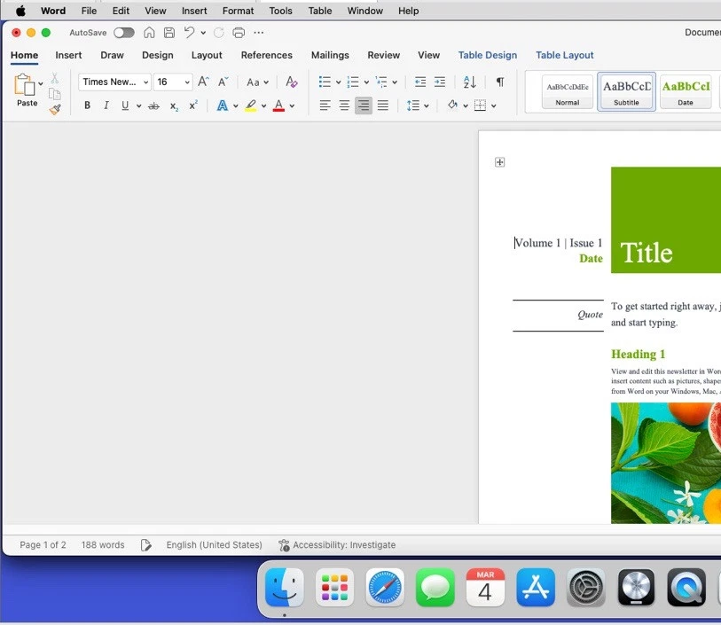Open the Sort tool
721x625 pixels.
pos(469,82)
